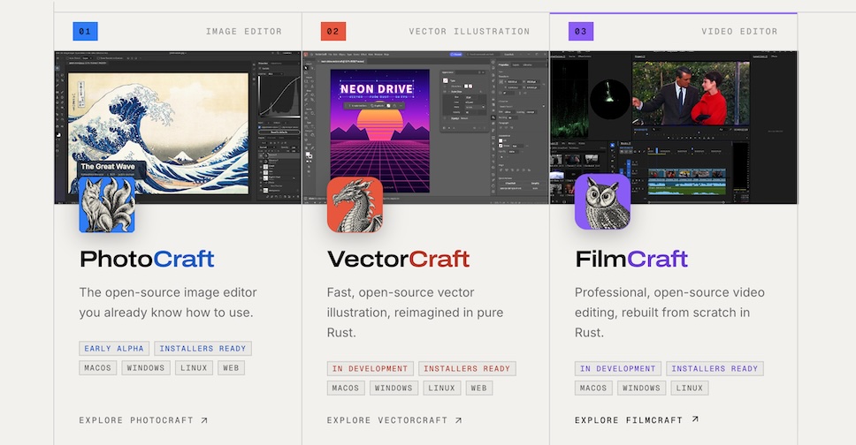This screenshot has width=856, height=445.
Task: Click the red 02 number badge
Action: coord(333,31)
